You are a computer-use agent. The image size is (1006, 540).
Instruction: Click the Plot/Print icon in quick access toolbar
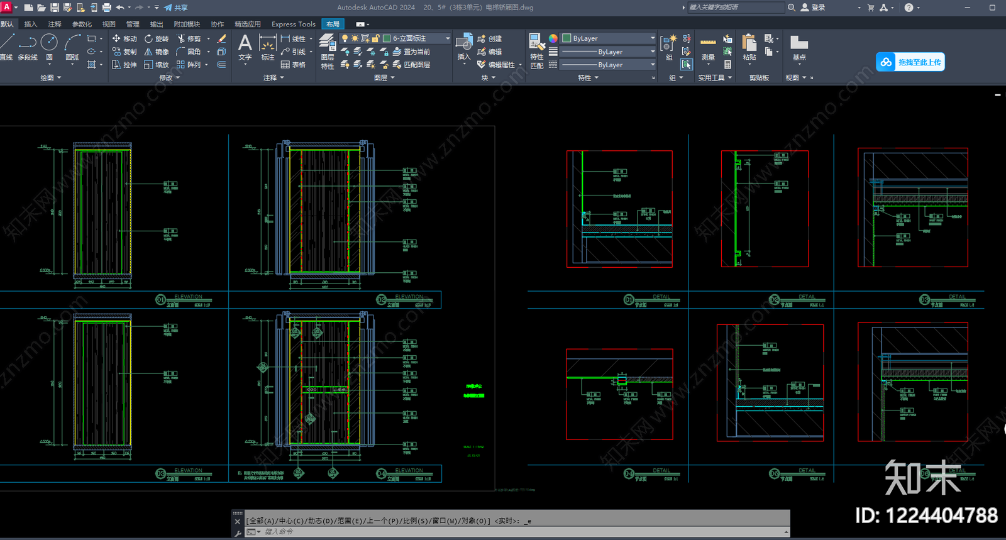pos(106,8)
